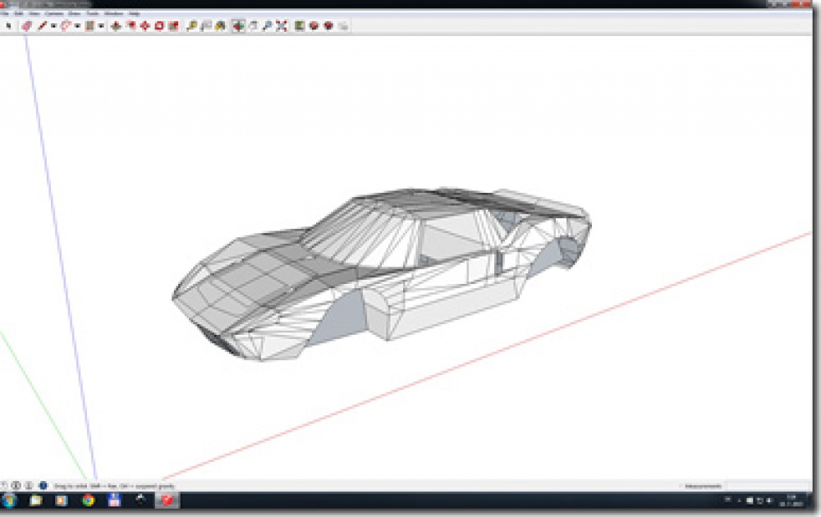Select the Paint Bucket tool

pos(220,25)
